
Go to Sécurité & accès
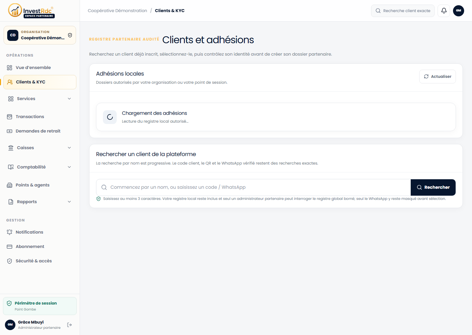point(40,261)
